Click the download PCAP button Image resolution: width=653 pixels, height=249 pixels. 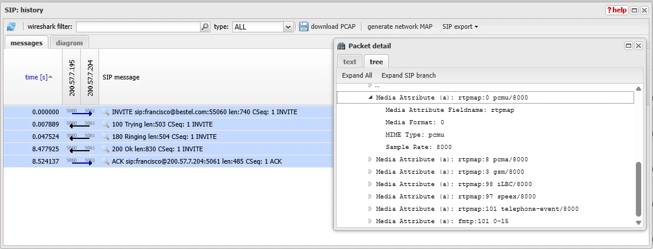327,26
